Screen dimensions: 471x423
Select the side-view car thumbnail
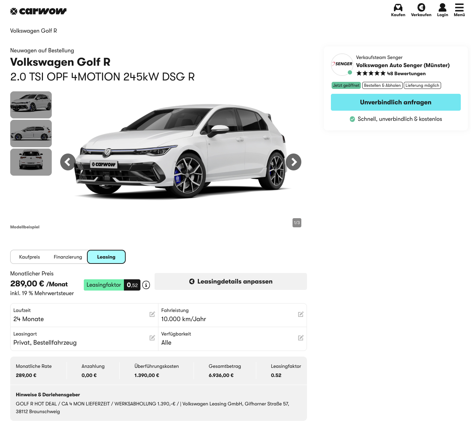(31, 134)
